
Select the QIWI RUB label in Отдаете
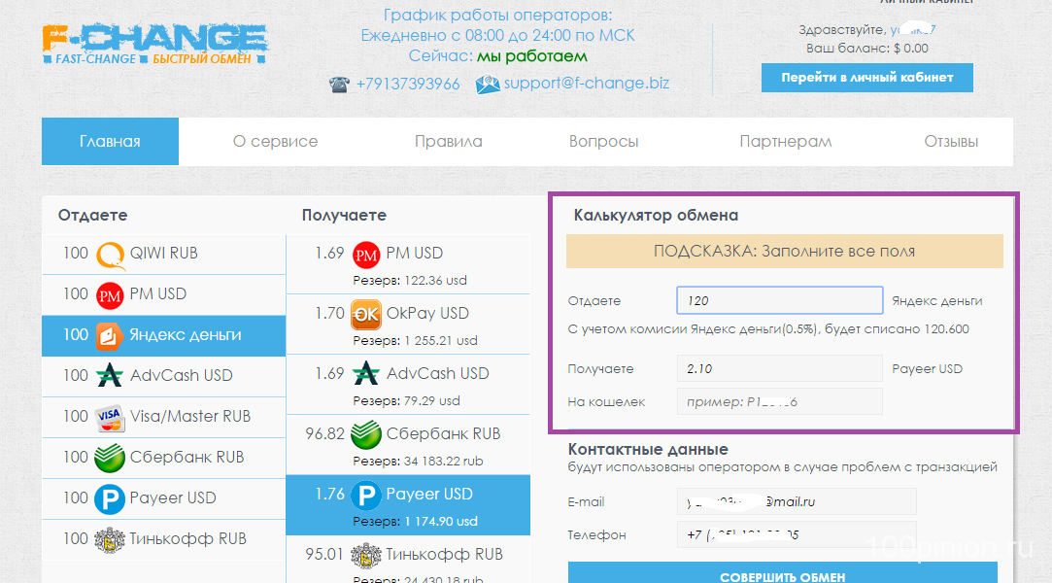tap(164, 254)
